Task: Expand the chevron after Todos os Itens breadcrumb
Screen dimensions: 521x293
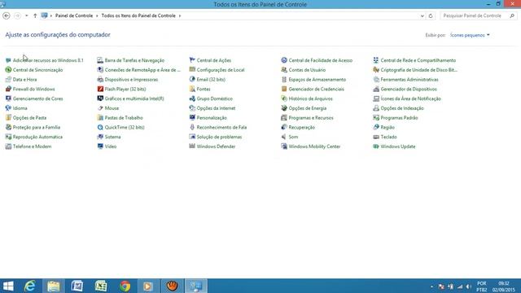Action: pyautogui.click(x=180, y=15)
